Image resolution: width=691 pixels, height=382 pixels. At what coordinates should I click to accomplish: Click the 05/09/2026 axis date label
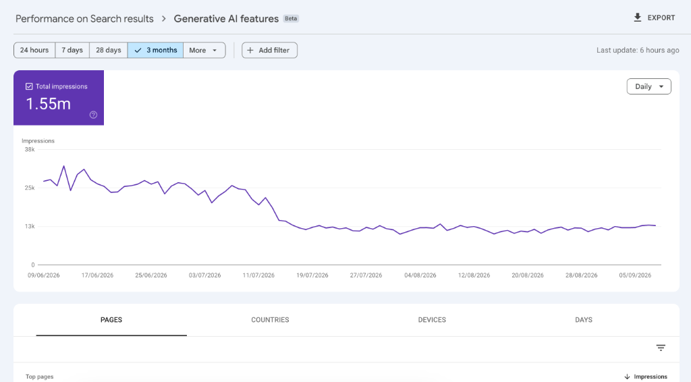[635, 275]
